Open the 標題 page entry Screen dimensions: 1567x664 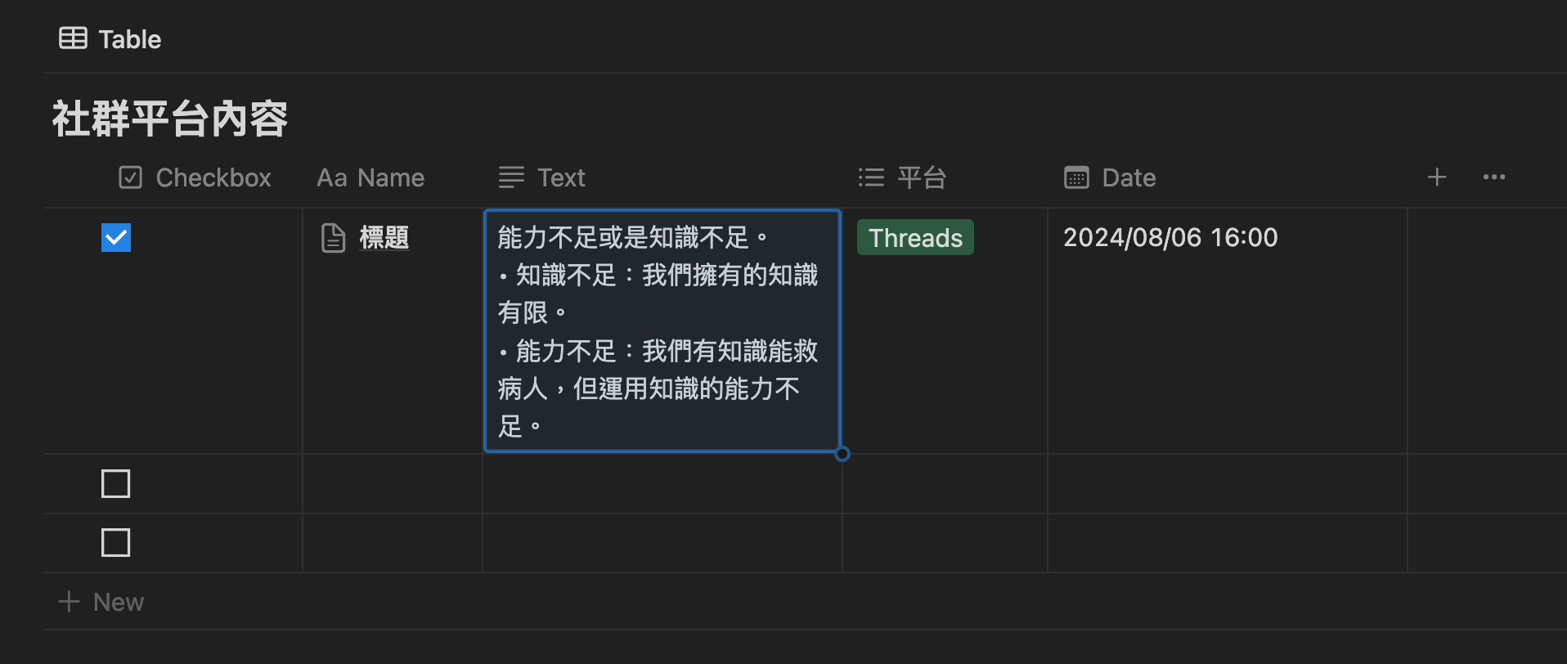384,238
